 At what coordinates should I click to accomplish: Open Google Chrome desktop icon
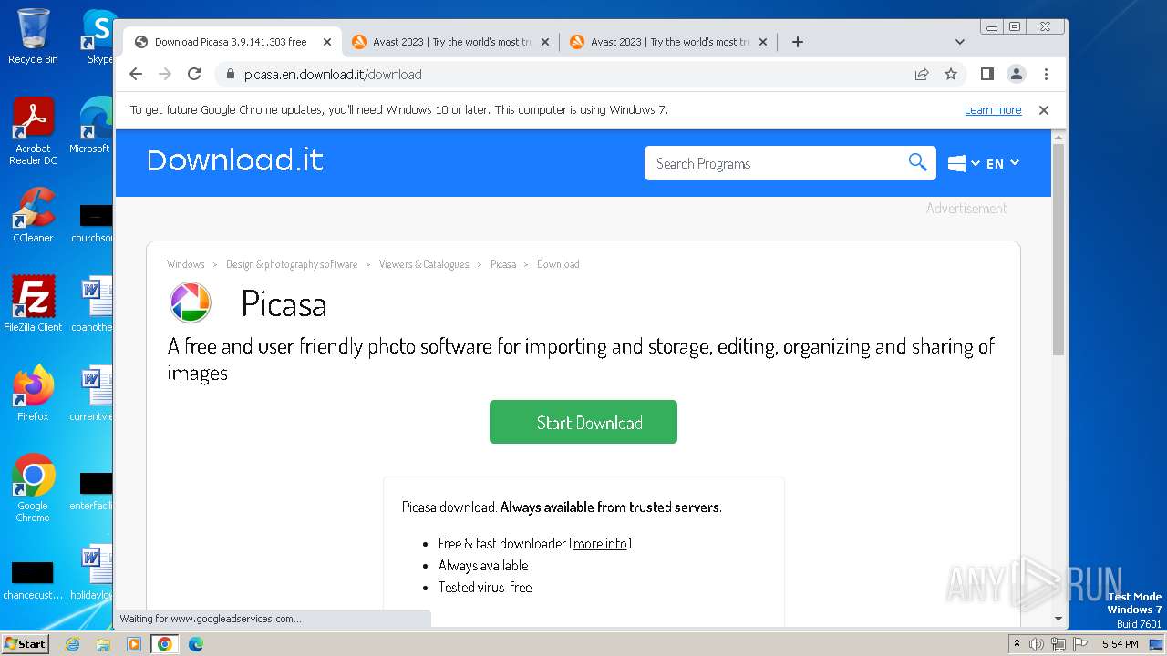(33, 487)
